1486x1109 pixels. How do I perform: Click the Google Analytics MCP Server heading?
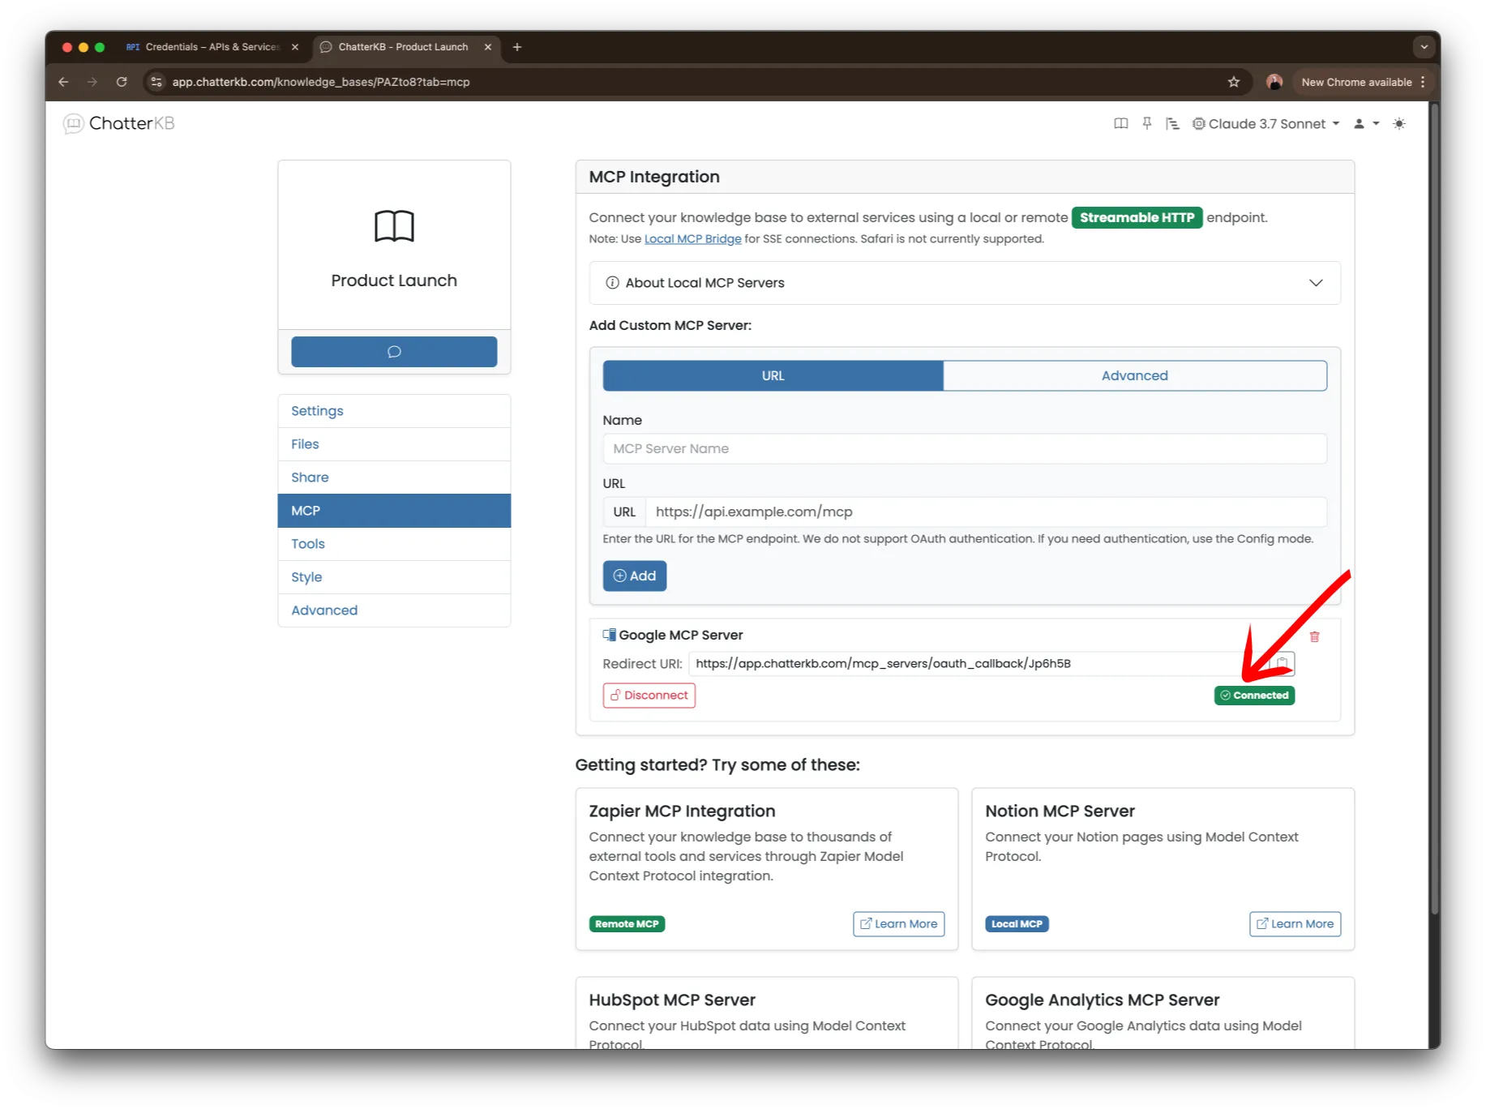(x=1102, y=1000)
